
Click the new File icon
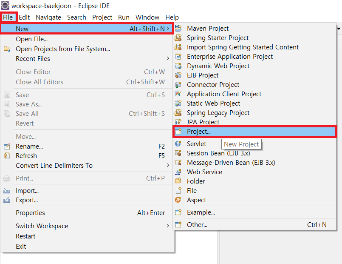pos(178,190)
